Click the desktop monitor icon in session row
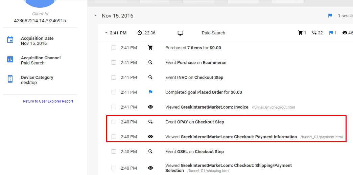This screenshot has height=175, width=353. coord(180,33)
